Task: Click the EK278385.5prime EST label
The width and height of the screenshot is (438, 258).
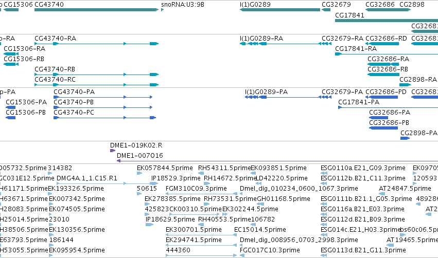Action: pyautogui.click(x=172, y=199)
